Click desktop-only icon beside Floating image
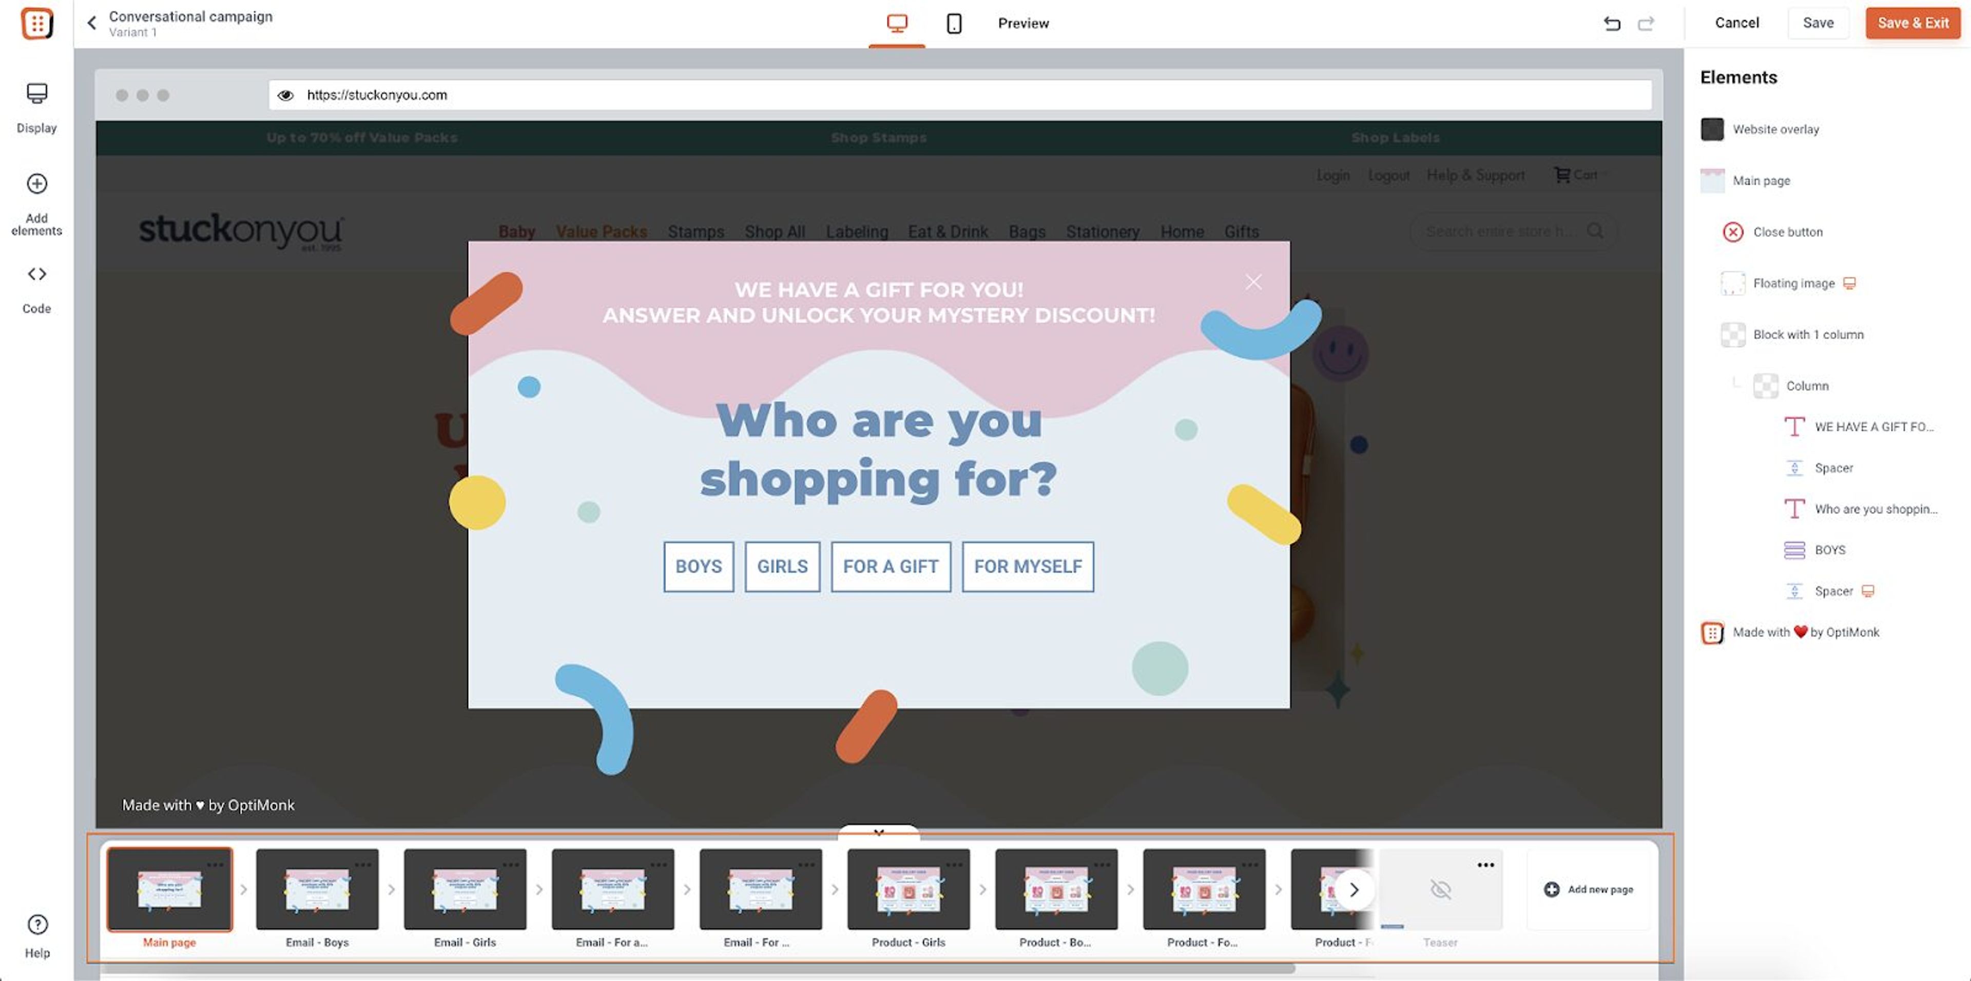1971x981 pixels. pyautogui.click(x=1849, y=284)
